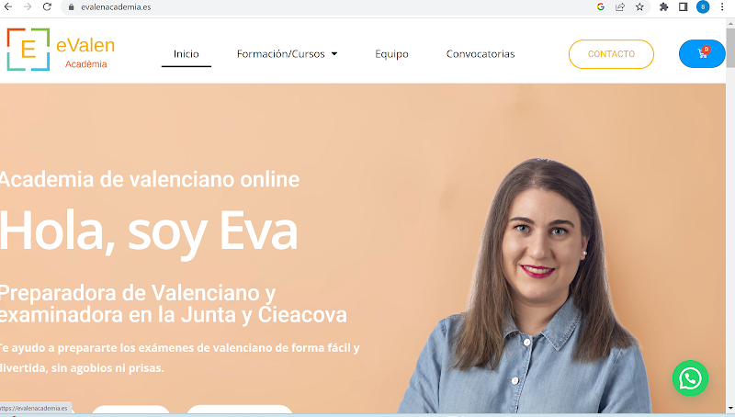The height and width of the screenshot is (417, 735).
Task: Open the Equipo menu item
Action: [x=391, y=54]
